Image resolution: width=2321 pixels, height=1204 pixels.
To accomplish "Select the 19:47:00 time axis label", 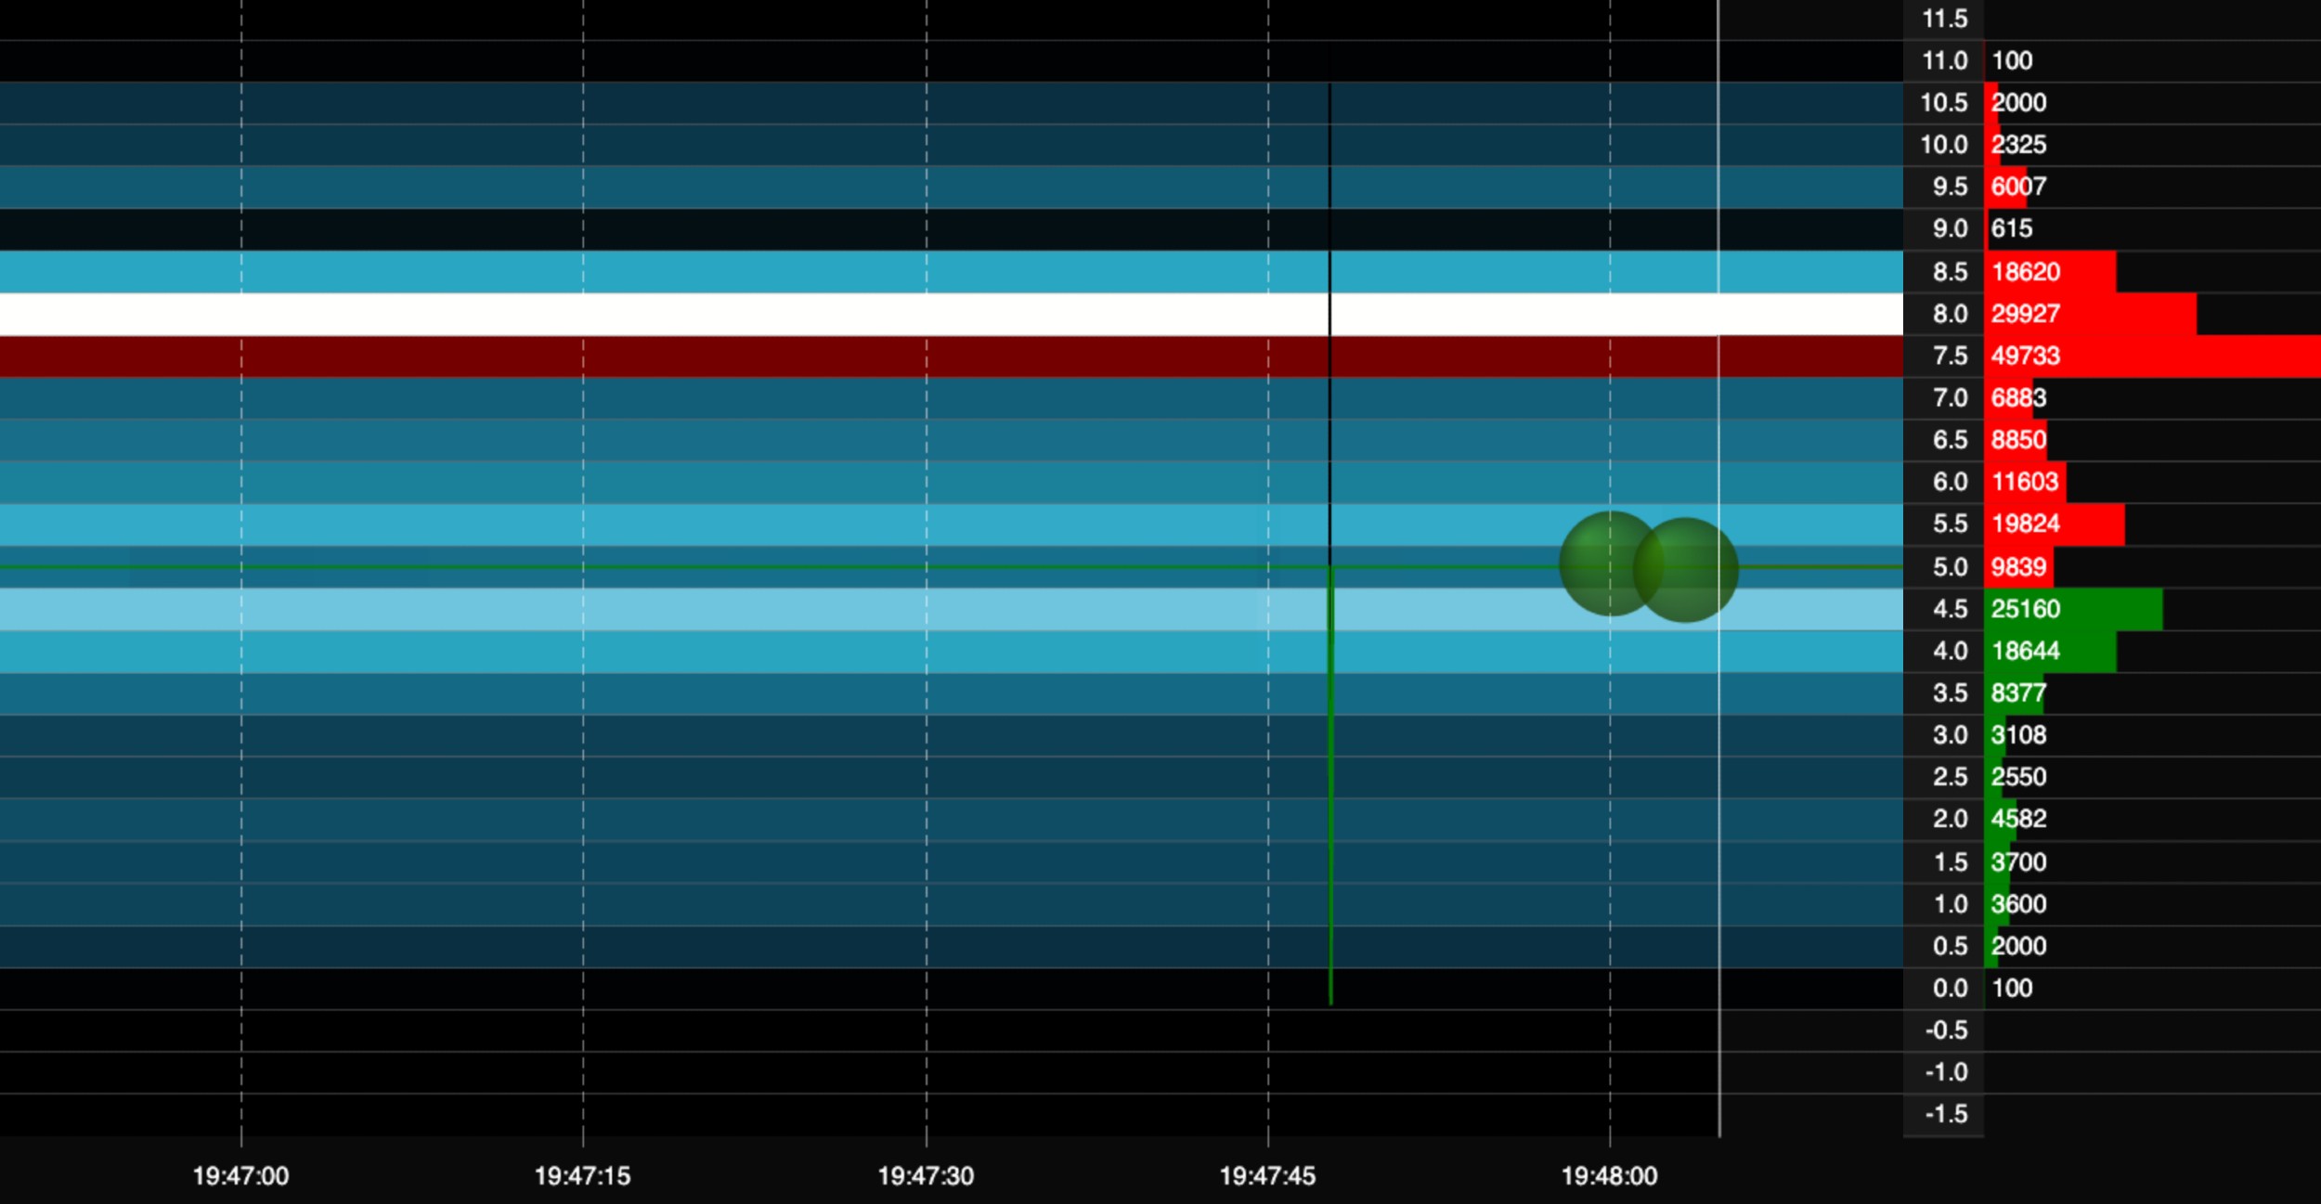I will click(x=240, y=1176).
